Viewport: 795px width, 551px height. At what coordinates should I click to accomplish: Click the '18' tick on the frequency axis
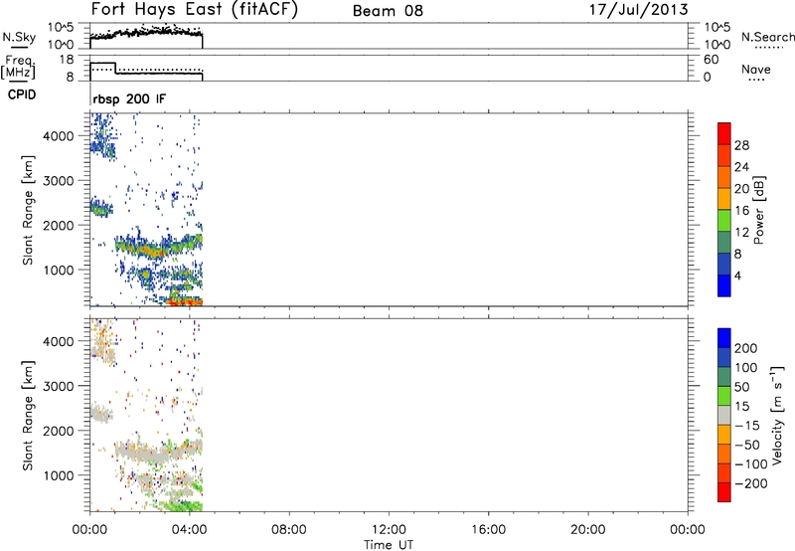(67, 60)
